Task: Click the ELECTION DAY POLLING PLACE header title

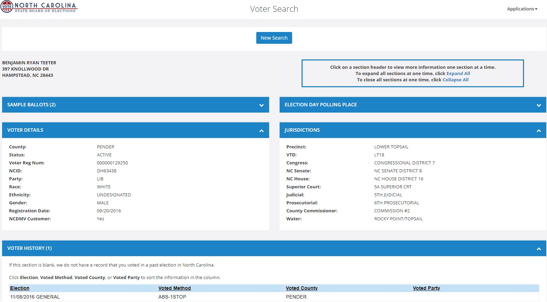Action: [x=321, y=105]
